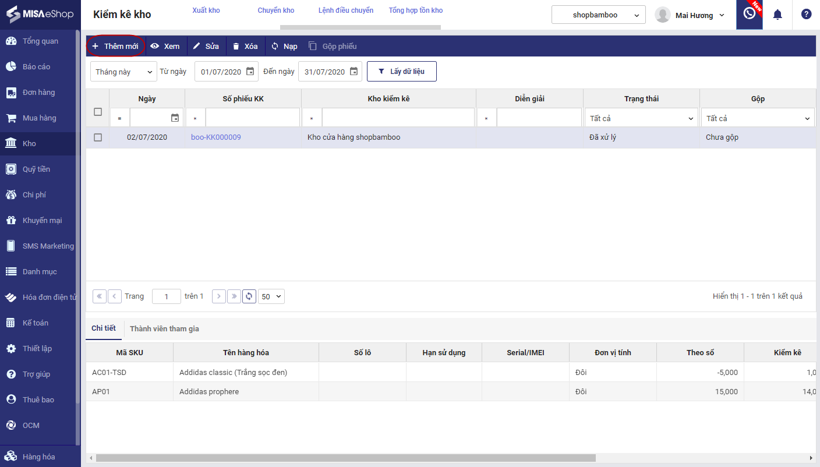Image resolution: width=820 pixels, height=467 pixels.
Task: Expand the shopbamboo store dropdown
Action: tap(598, 15)
